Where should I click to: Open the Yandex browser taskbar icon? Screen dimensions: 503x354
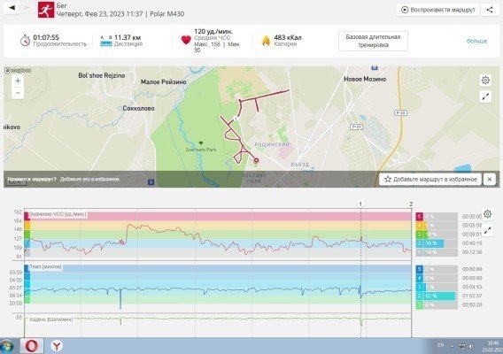pyautogui.click(x=57, y=346)
